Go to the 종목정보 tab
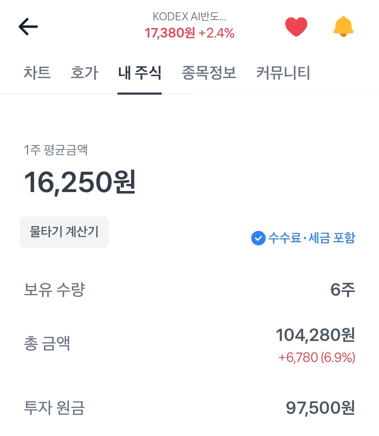Viewport: 379px width, 436px height. [x=209, y=73]
